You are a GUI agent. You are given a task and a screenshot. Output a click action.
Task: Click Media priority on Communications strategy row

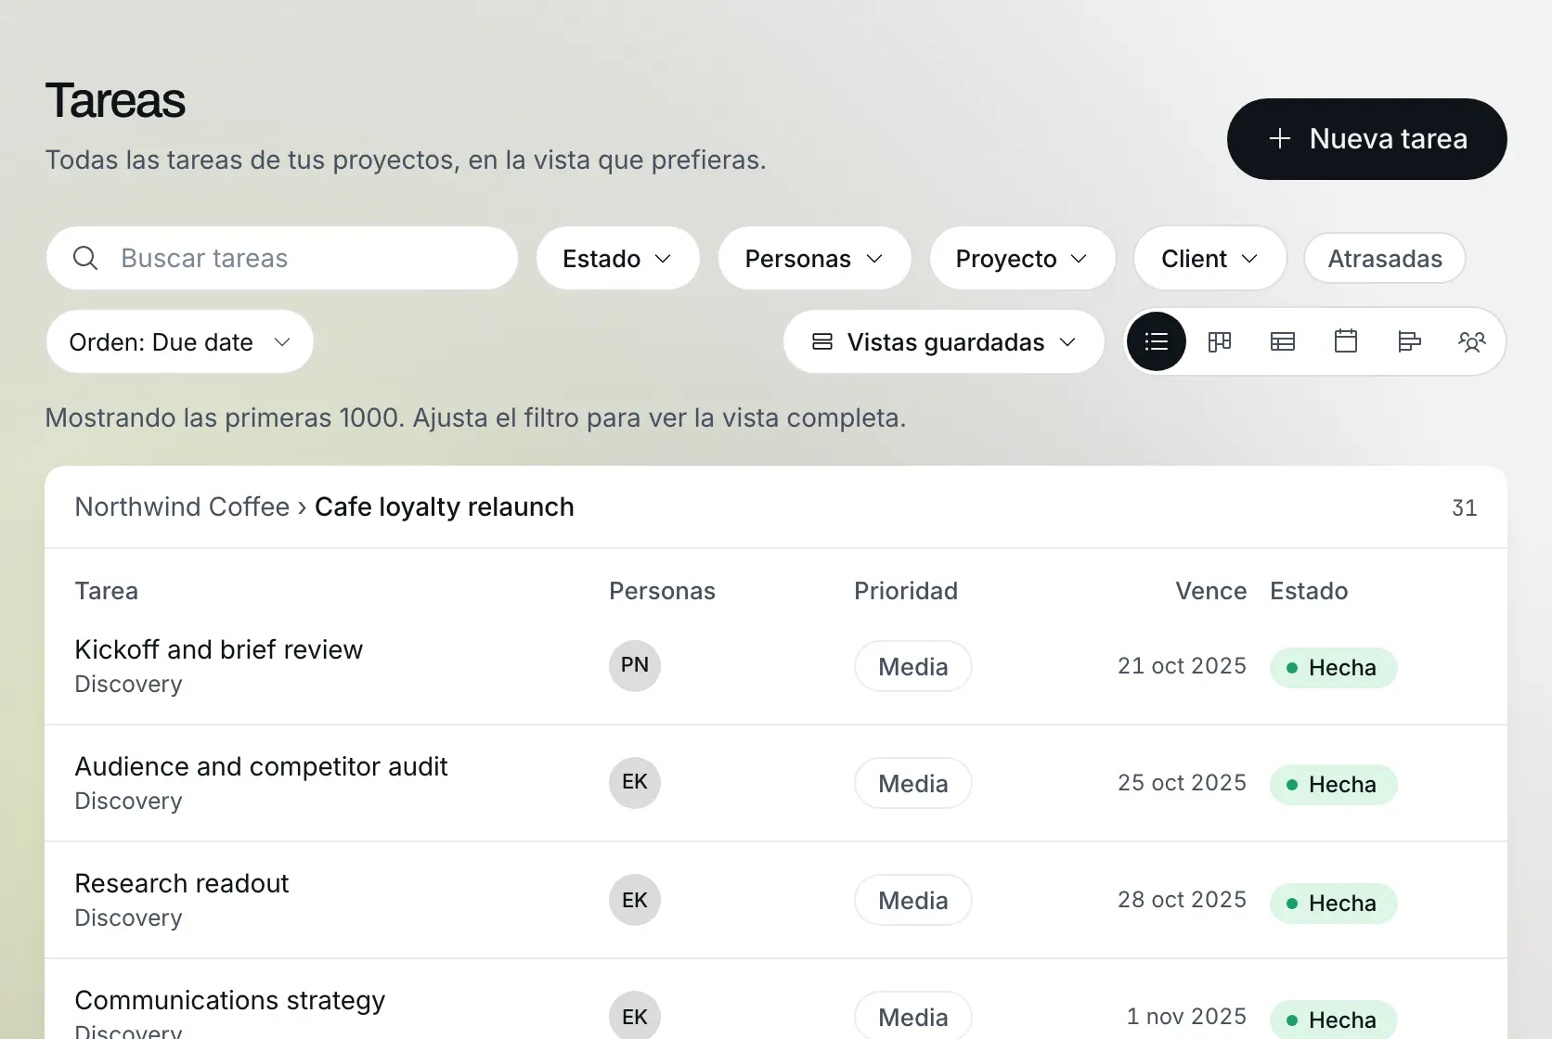click(x=913, y=1016)
